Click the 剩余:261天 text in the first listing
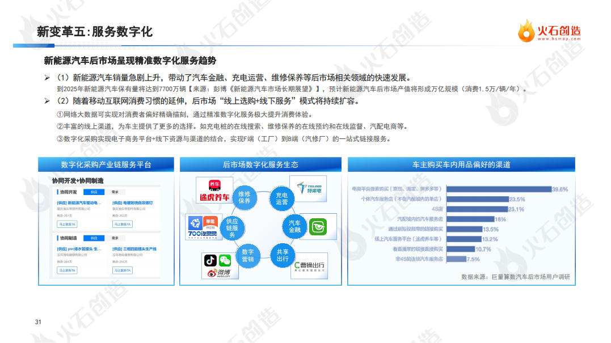611x343 pixels. pyautogui.click(x=65, y=215)
